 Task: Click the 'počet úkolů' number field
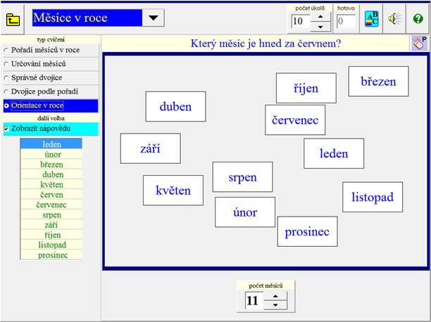(x=300, y=21)
